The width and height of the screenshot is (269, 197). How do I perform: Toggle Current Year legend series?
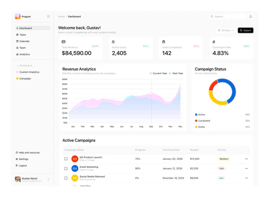click(158, 73)
